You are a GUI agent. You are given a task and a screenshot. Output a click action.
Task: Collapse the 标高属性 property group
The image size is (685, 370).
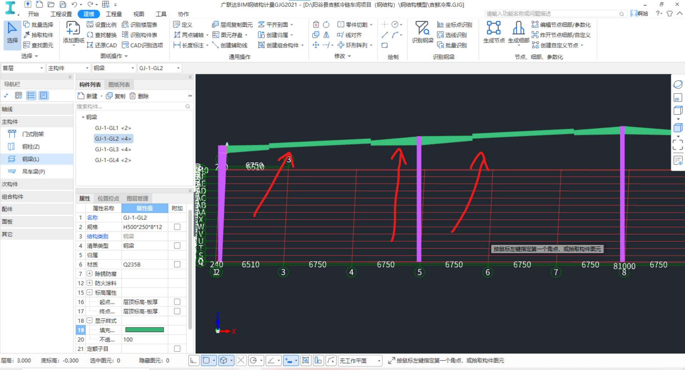pos(90,292)
